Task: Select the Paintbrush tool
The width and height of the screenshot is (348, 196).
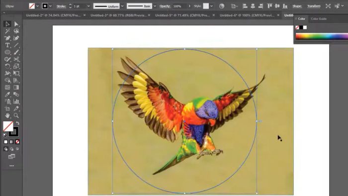Action: point(16,52)
